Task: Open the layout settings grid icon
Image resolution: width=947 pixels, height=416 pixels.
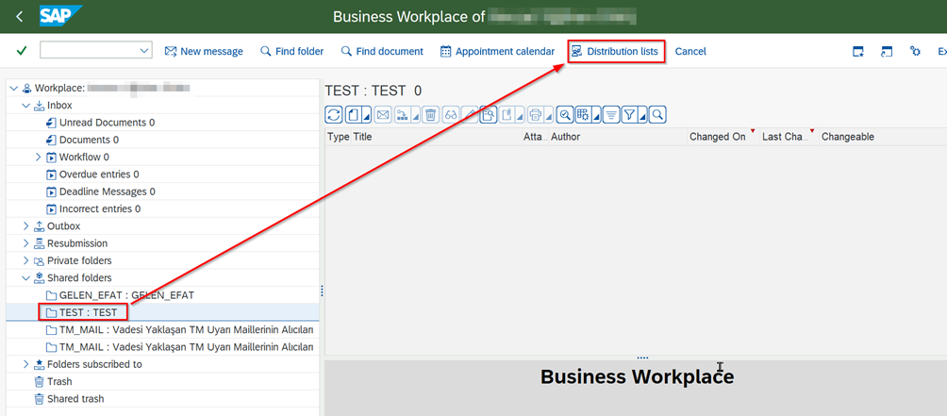Action: [584, 115]
